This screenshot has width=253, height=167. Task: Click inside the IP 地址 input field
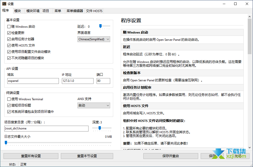[77, 81]
